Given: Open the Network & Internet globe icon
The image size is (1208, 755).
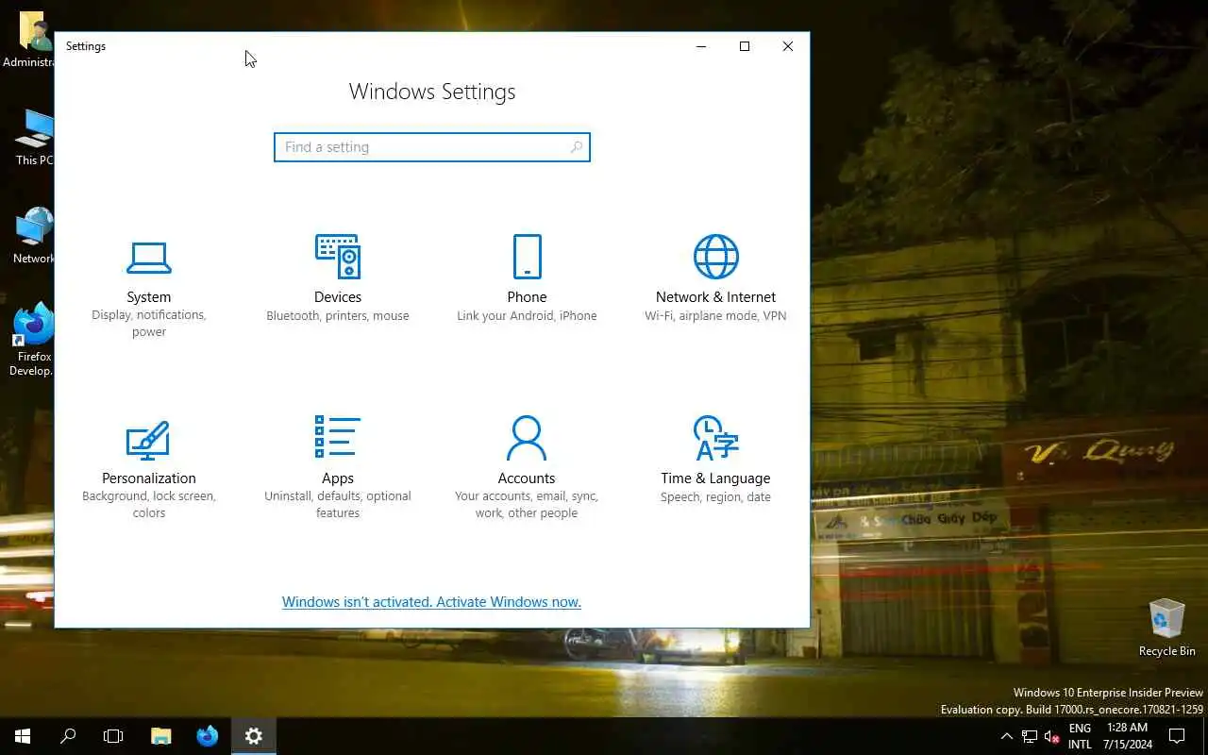Looking at the screenshot, I should click(715, 257).
